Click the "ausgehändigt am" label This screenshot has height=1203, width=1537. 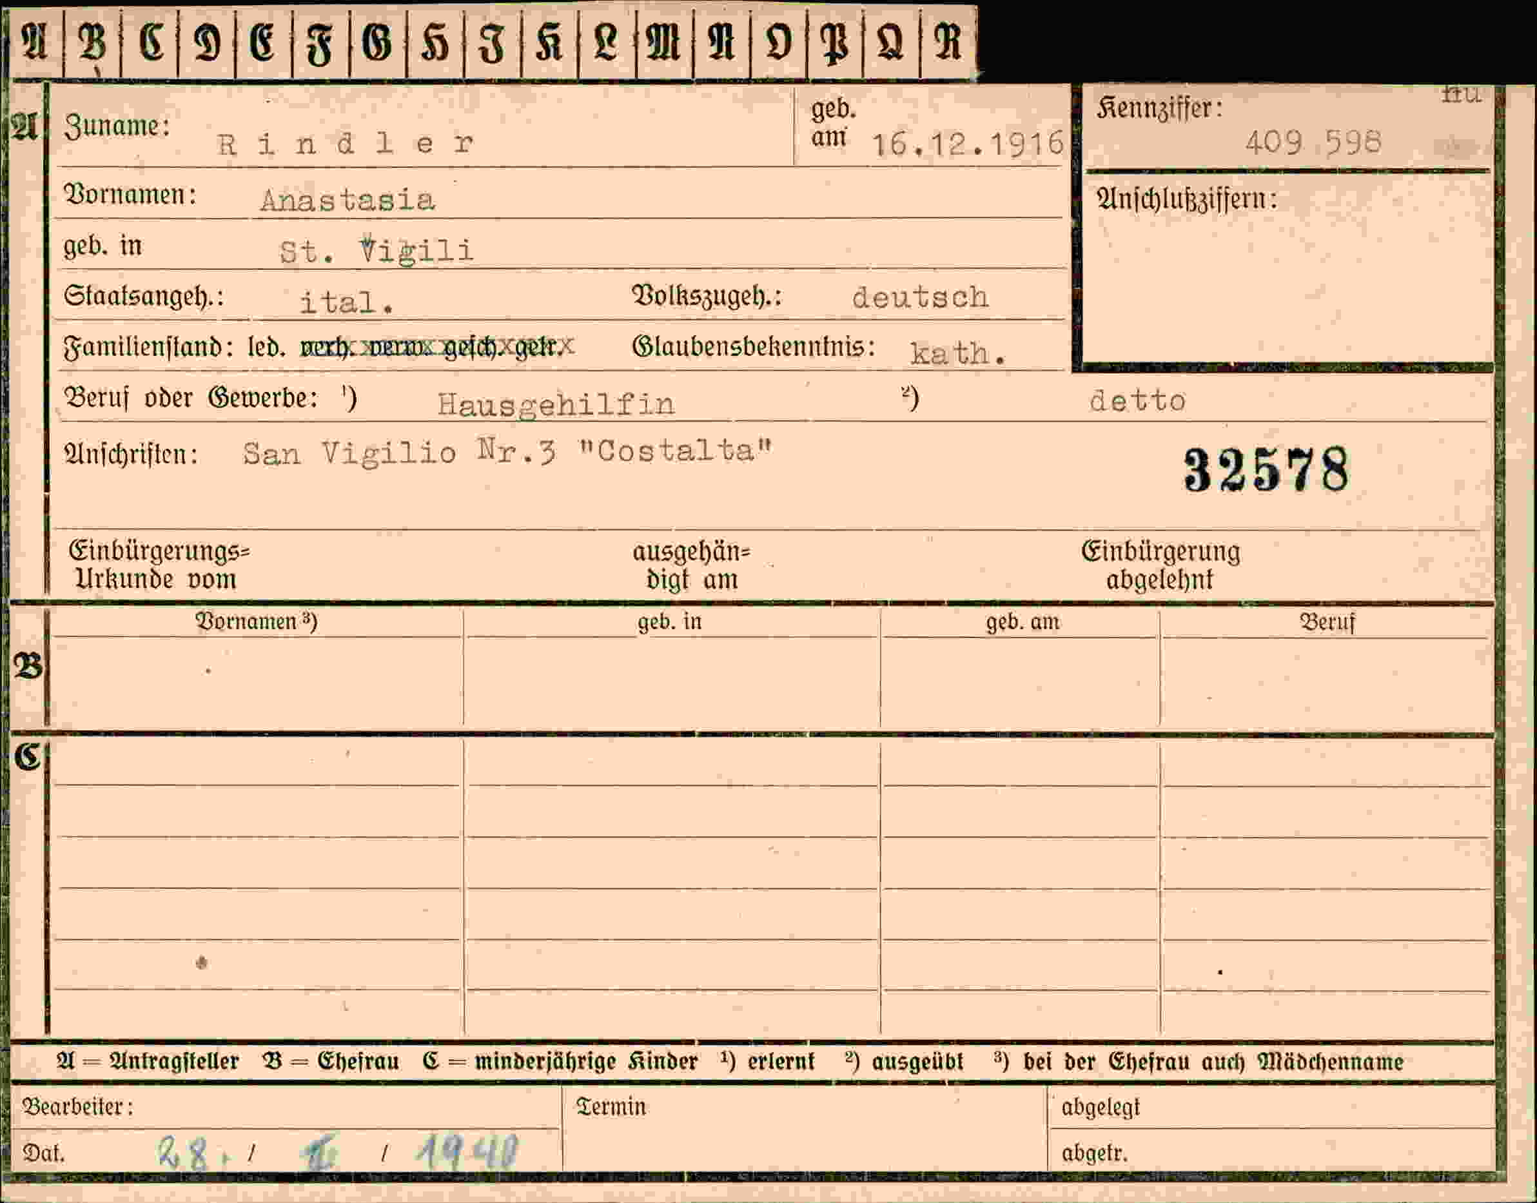[692, 565]
